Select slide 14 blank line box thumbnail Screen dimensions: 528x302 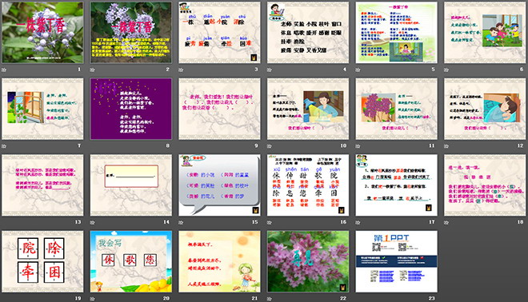[131, 185]
